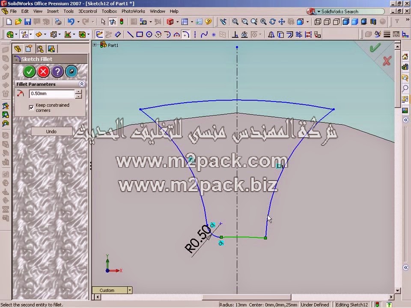Choose the Select arrow tool
Screen dimensions: 411x308
coord(103,21)
